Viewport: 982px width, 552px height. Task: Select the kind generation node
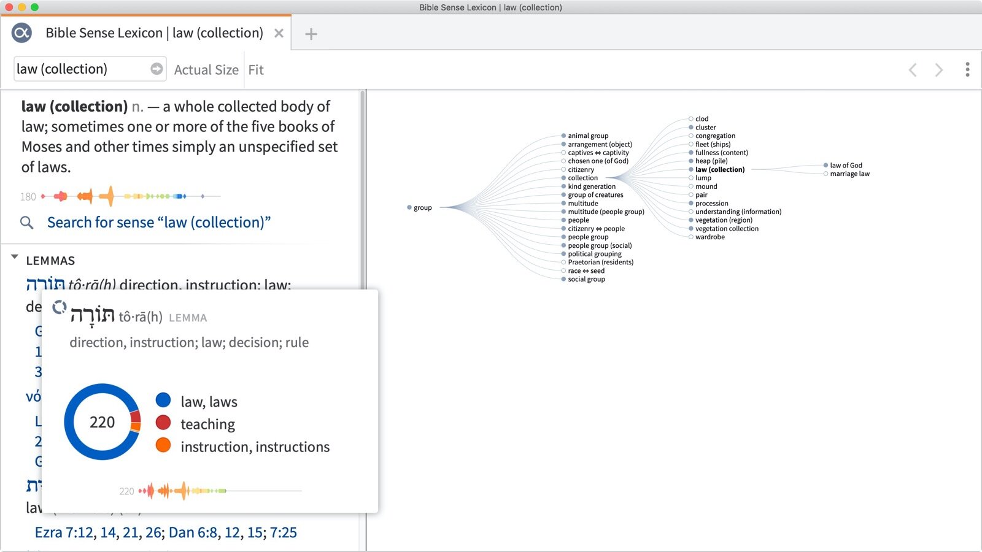(588, 186)
